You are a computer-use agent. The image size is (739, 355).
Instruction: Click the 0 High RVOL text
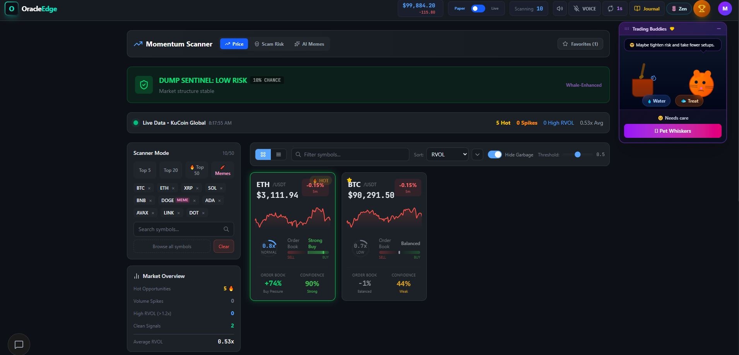tap(558, 123)
